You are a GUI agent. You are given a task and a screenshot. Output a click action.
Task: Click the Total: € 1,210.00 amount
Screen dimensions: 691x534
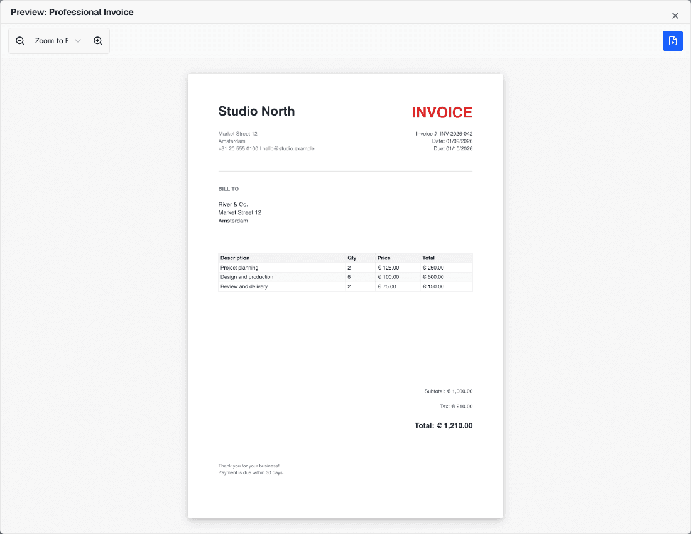click(443, 425)
